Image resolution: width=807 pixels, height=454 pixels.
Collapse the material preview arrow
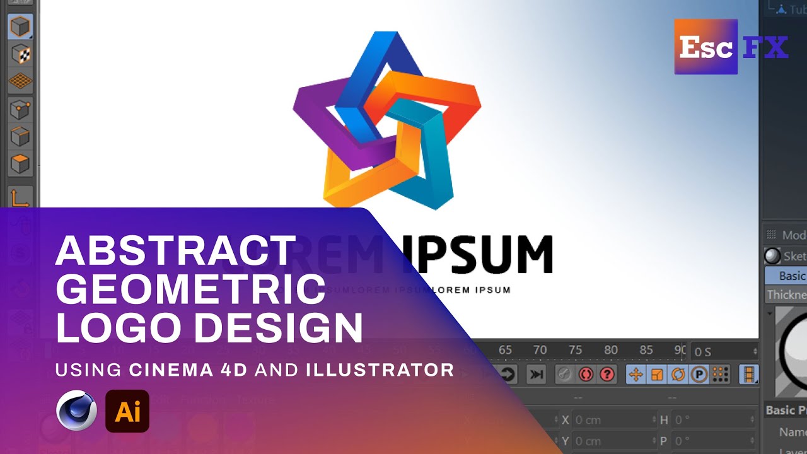coord(769,313)
